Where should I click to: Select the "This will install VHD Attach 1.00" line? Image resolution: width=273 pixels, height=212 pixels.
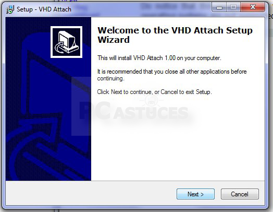click(159, 58)
